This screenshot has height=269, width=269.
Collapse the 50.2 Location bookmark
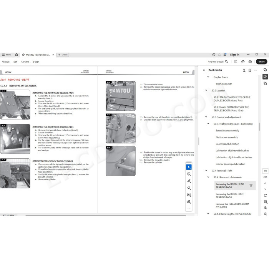click(206, 90)
